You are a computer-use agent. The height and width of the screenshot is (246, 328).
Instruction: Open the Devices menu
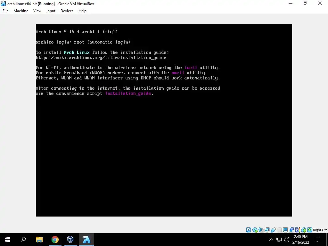[67, 11]
